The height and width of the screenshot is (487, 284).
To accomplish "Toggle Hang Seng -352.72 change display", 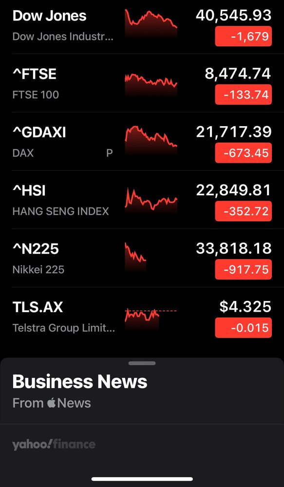I will (243, 211).
